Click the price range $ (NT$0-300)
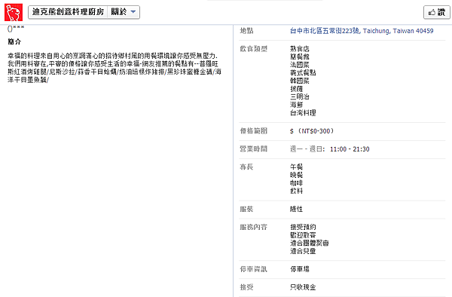Screen dimensions: 452x297 (x=312, y=131)
